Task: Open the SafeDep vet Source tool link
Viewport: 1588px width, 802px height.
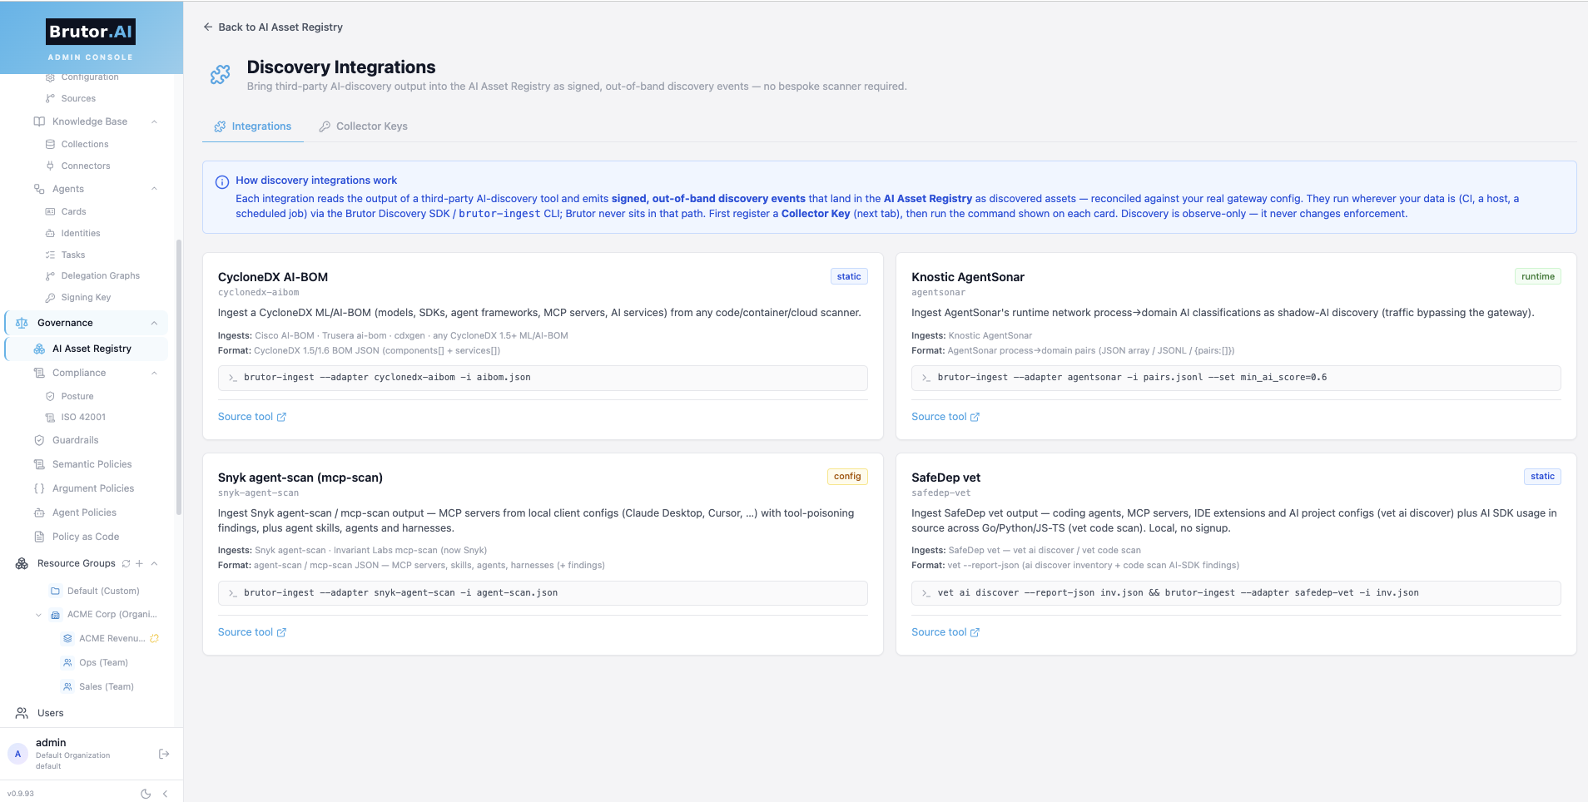Action: [945, 632]
